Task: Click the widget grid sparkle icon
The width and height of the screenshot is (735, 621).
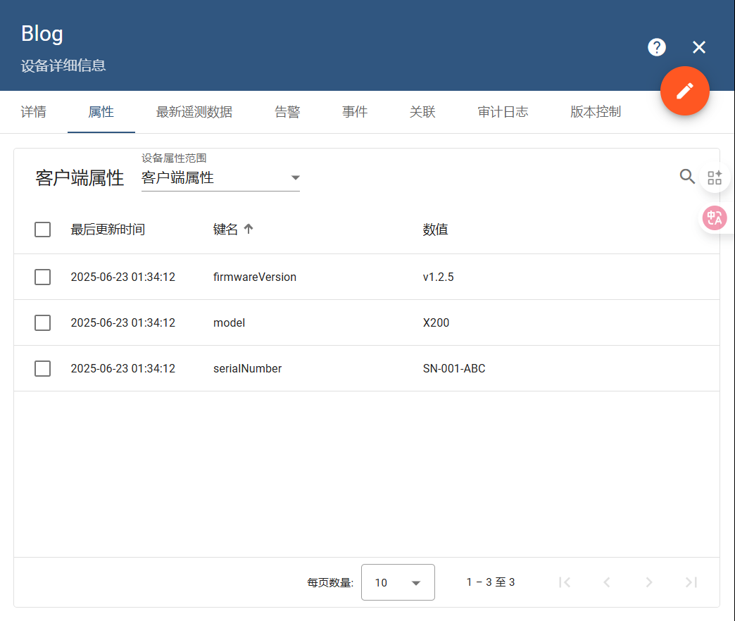Action: click(715, 177)
